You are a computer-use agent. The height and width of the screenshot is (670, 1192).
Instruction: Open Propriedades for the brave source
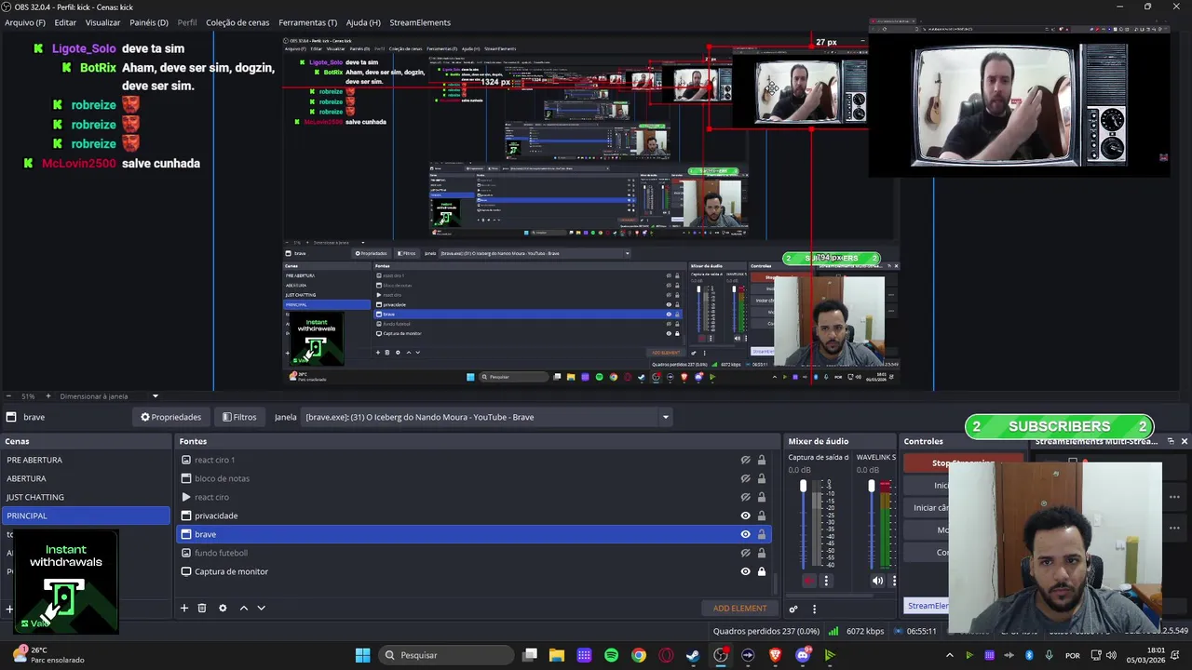[170, 417]
